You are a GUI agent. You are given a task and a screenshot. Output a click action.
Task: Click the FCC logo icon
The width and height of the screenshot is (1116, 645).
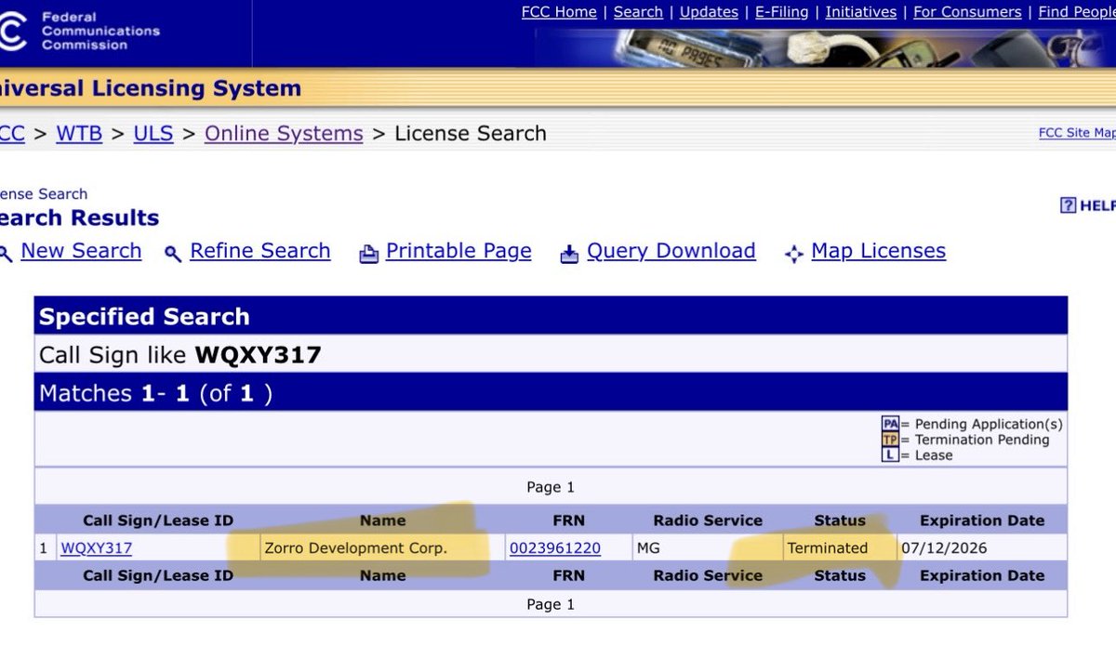coord(13,32)
